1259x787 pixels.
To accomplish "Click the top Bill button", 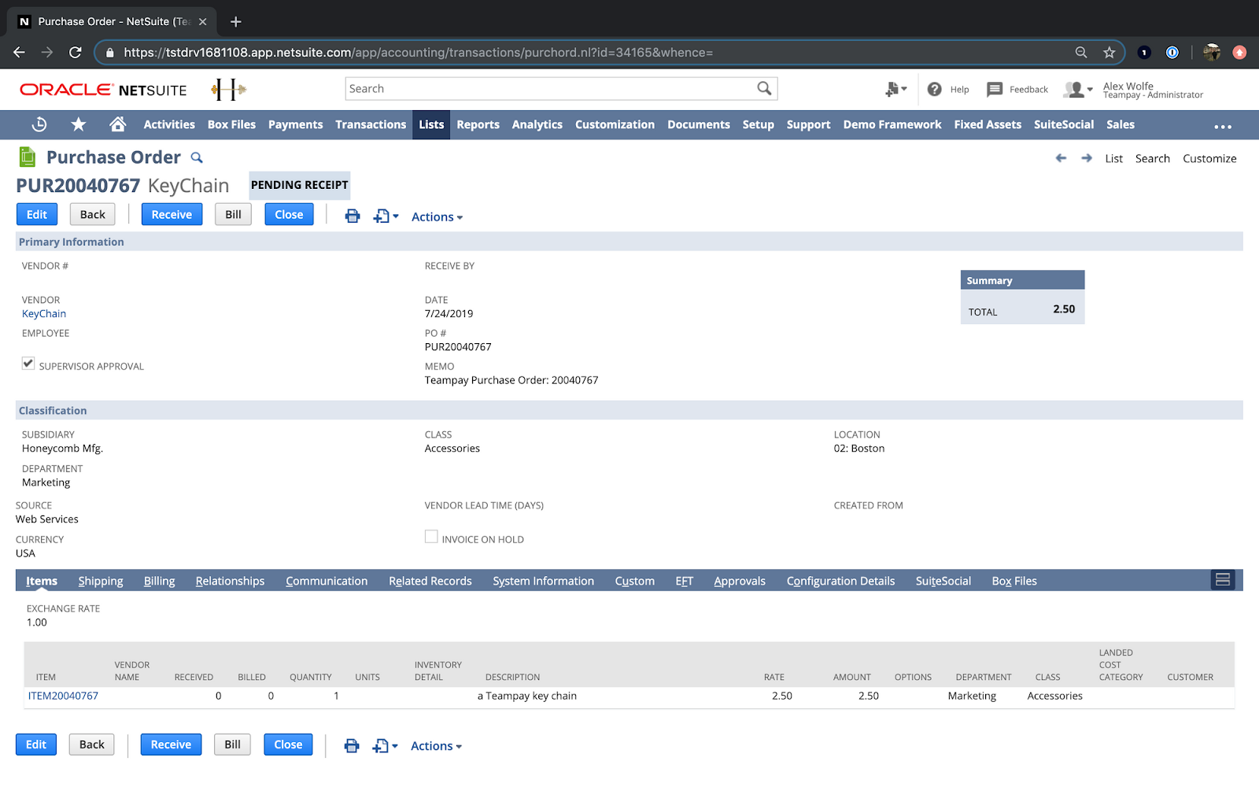I will pyautogui.click(x=234, y=214).
